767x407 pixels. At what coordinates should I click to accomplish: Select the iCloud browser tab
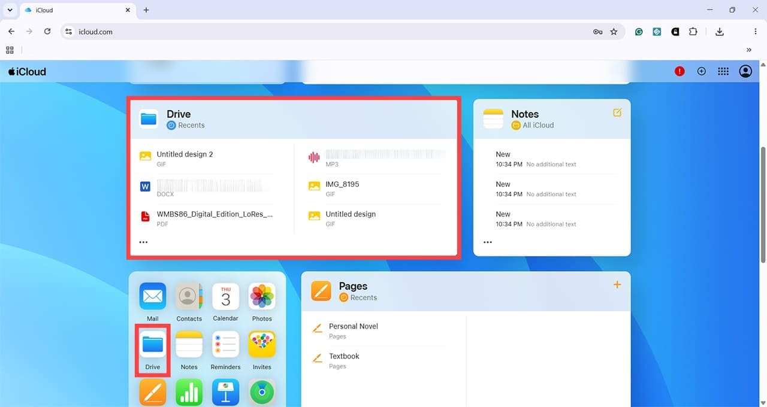click(x=77, y=10)
